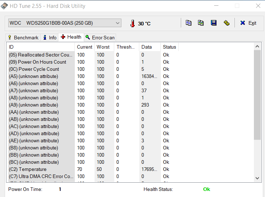Viewport: 265px width, 197px height.
Task: Click the HD Tune application title icon
Action: click(x=4, y=6)
